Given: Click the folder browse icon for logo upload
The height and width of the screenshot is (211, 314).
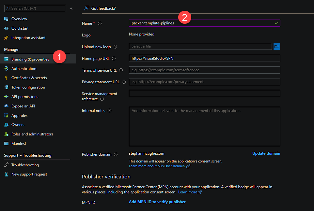Looking at the screenshot, I should point(277,47).
